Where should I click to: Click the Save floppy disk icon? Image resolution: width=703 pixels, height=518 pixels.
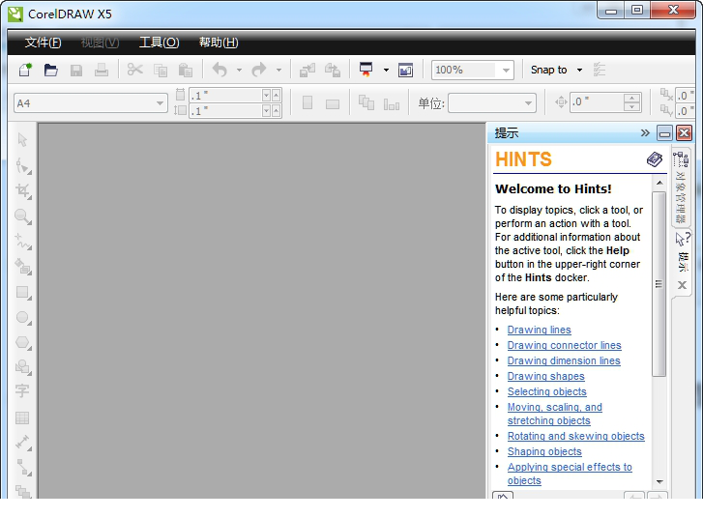tap(76, 71)
